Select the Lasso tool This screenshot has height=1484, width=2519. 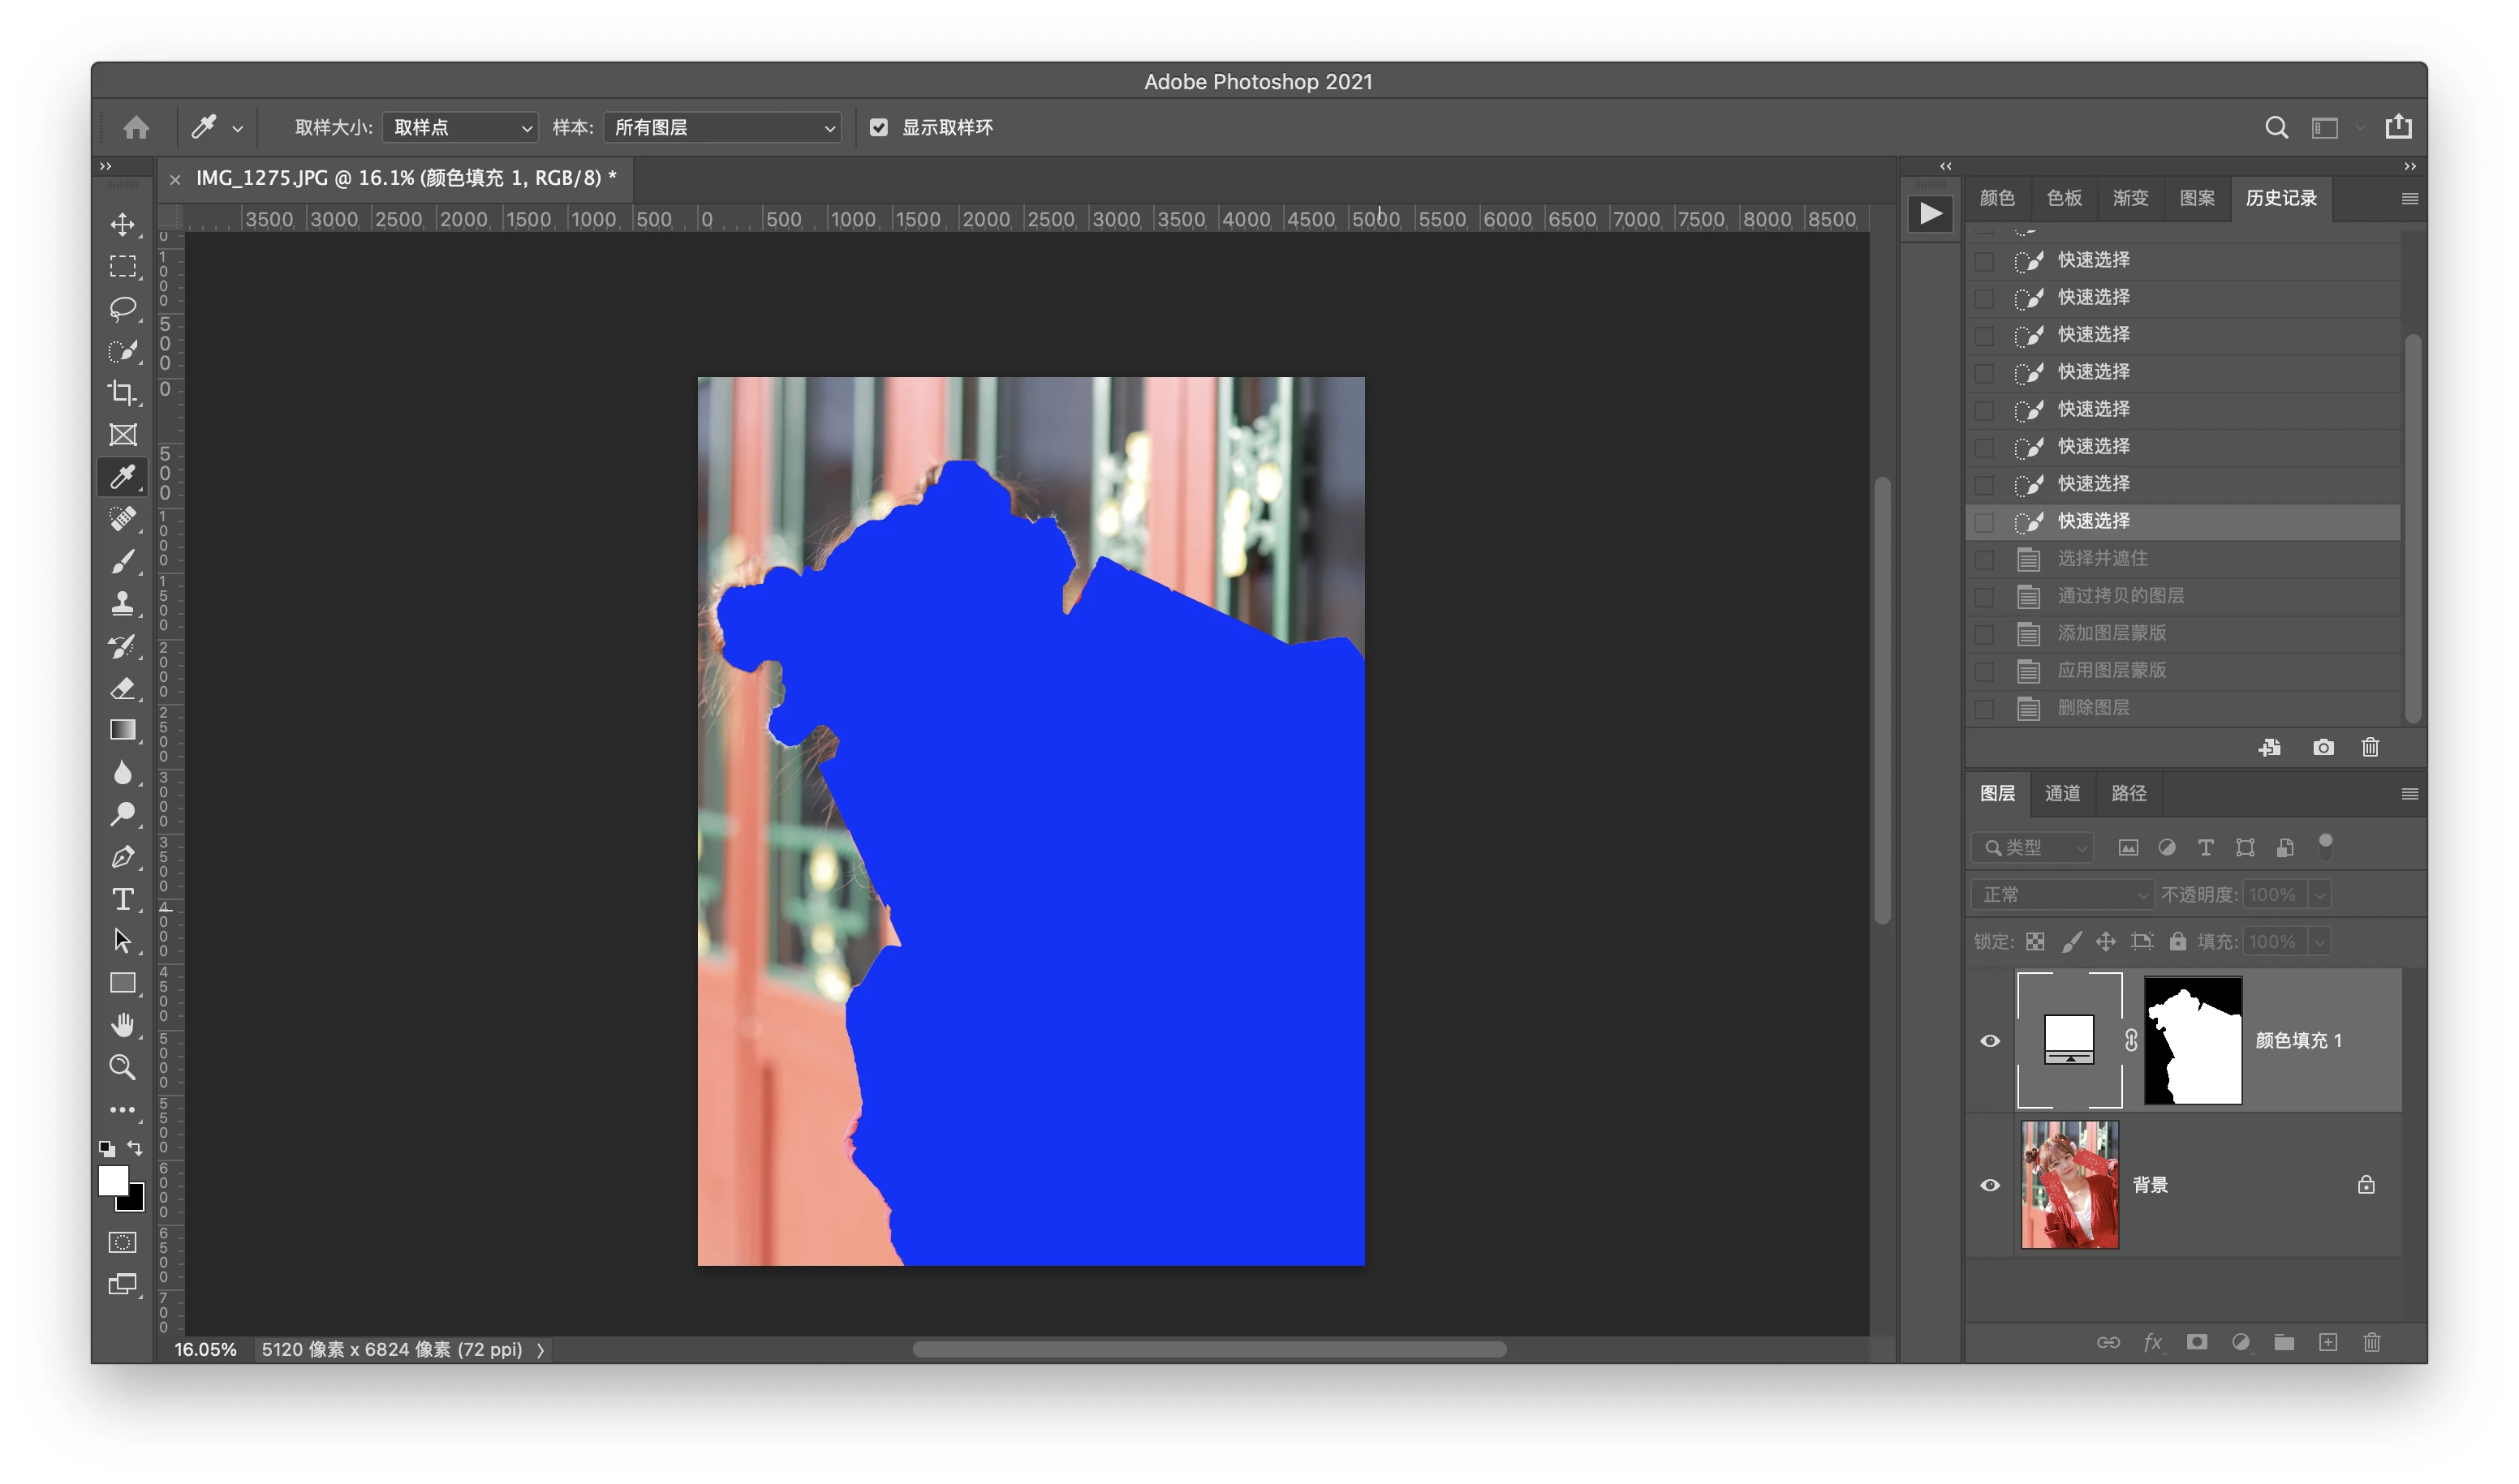(x=122, y=308)
